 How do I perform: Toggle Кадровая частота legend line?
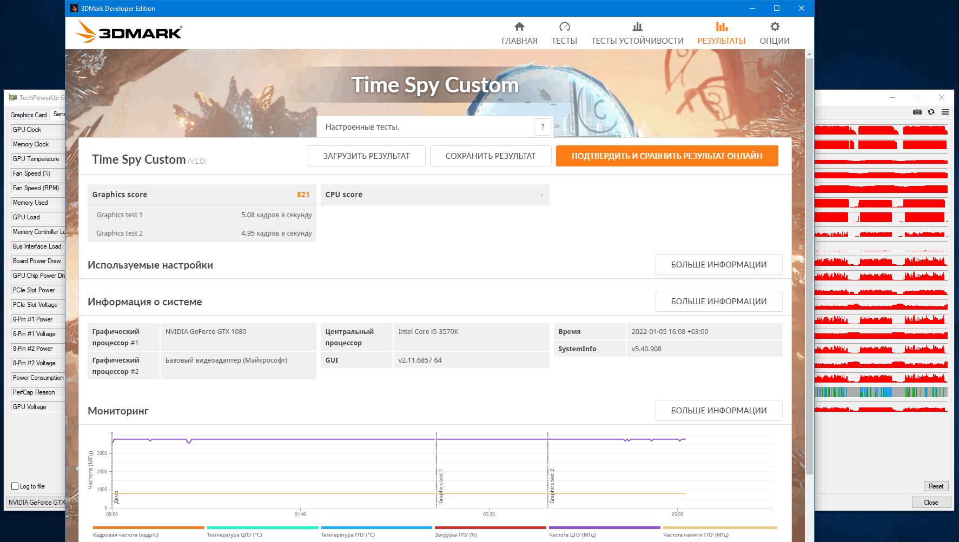(x=148, y=532)
